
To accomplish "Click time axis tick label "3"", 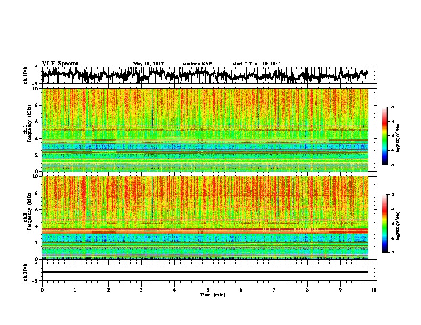I will click(x=141, y=290).
